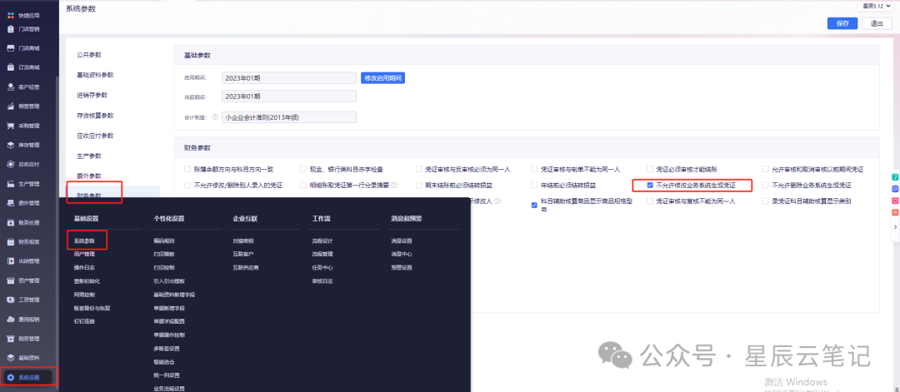Click the 门店营销 sidebar icon

[11, 29]
